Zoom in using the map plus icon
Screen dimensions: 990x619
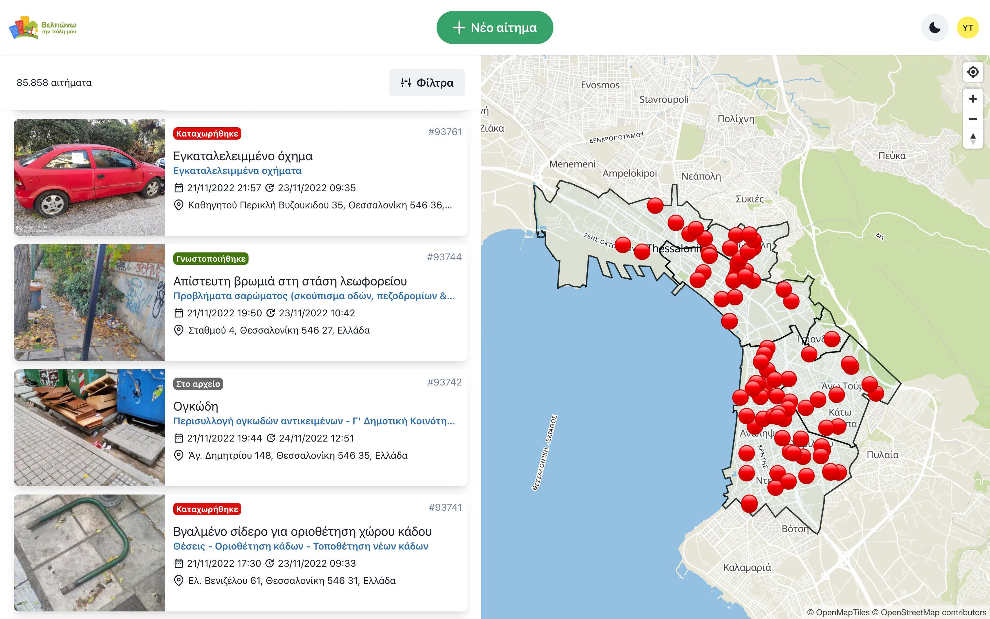coord(973,98)
